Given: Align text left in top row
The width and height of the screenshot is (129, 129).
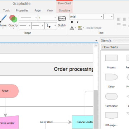Looking at the screenshot, I should pos(119,19).
